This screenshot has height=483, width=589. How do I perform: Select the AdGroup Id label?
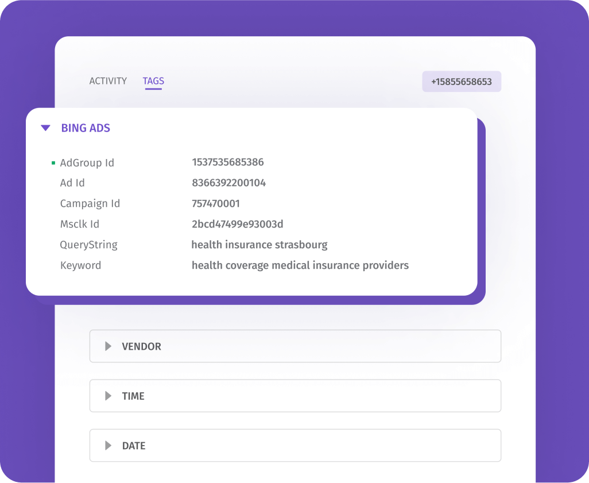point(87,163)
